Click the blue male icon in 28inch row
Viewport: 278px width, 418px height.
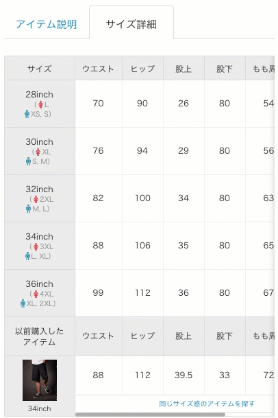click(27, 114)
